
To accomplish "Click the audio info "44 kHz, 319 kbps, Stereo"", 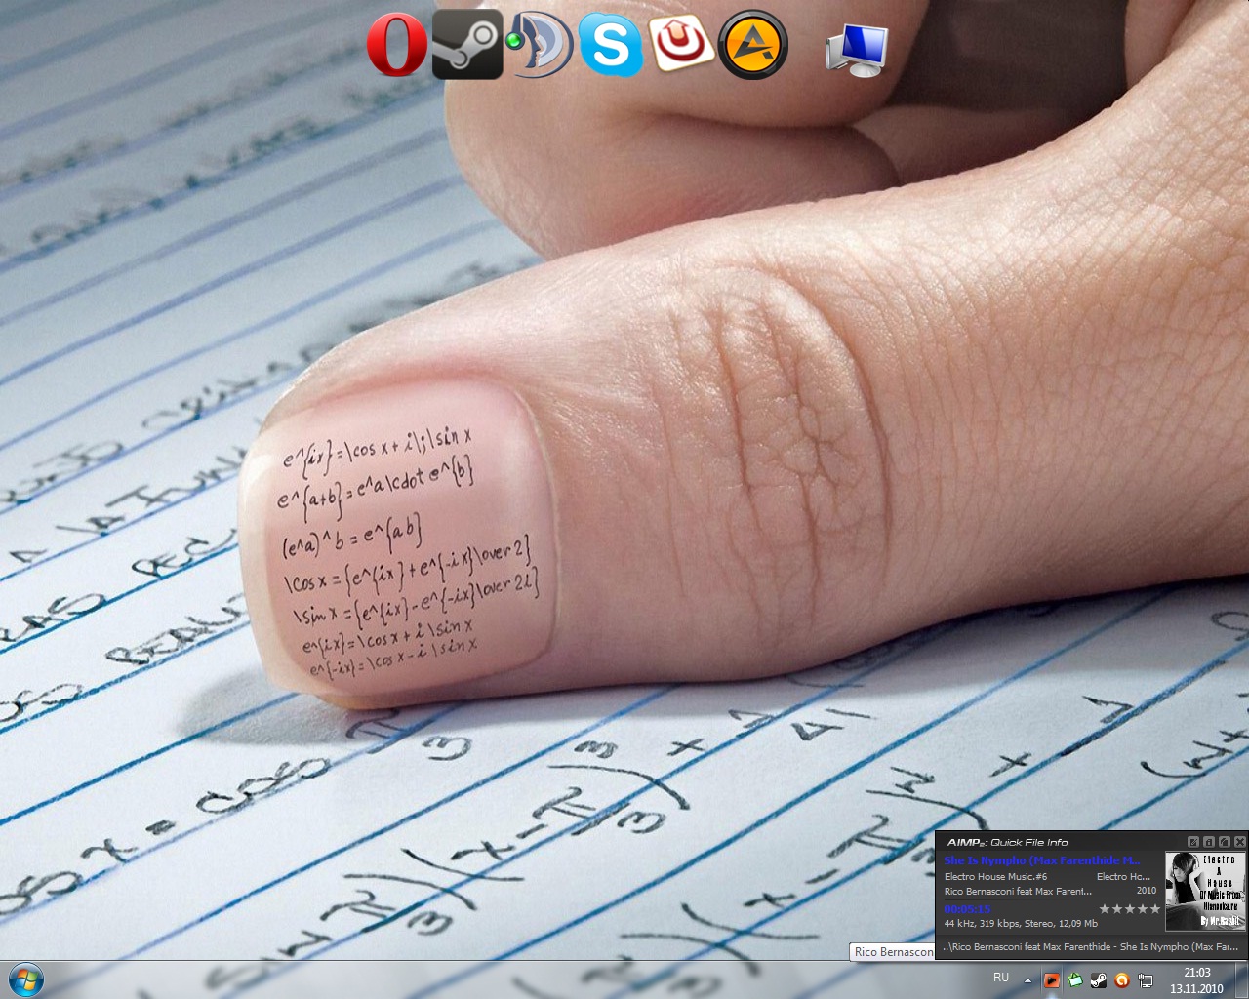I will (x=998, y=923).
